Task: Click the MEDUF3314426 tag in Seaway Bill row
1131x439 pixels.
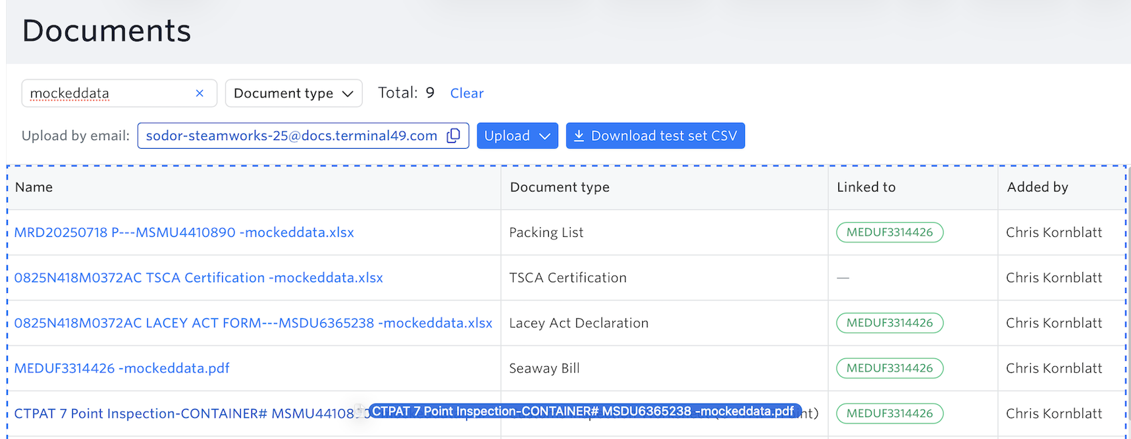Action: point(890,368)
